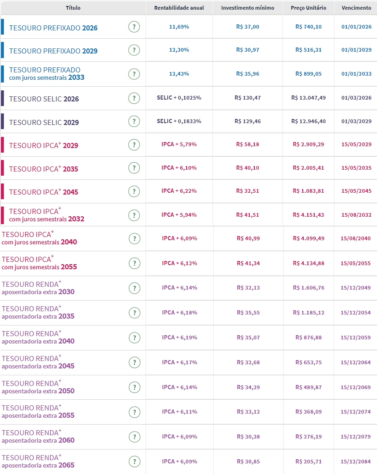Click help icon for Tesouro Prefixado 2026
Image resolution: width=377 pixels, height=474 pixels.
coord(134,27)
